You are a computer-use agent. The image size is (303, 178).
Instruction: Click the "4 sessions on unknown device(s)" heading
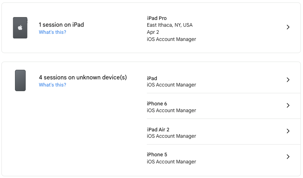coord(83,77)
